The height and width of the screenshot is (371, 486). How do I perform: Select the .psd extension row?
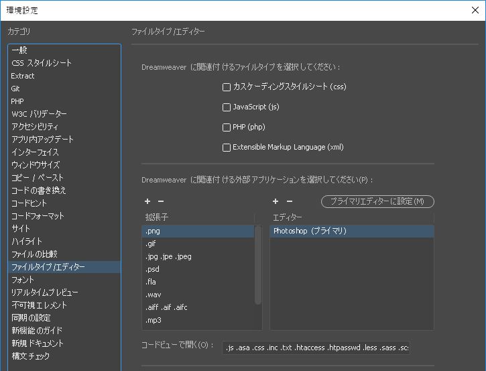[x=198, y=269]
